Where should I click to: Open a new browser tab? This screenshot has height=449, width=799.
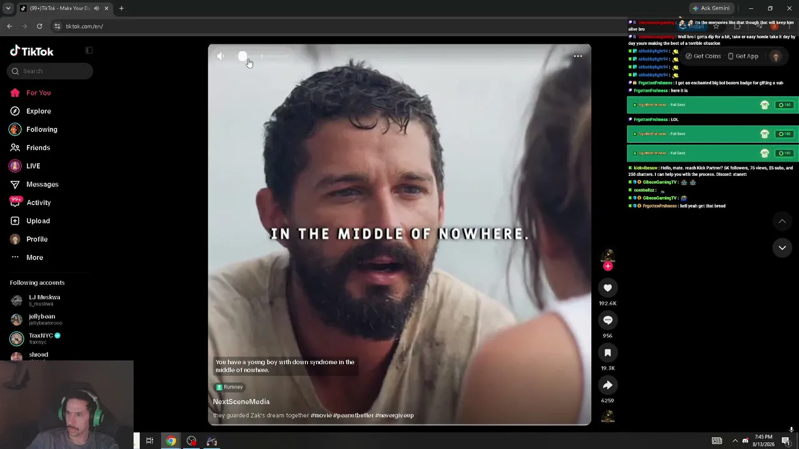121,9
